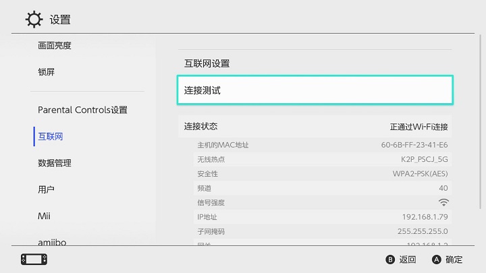Select amiibo in the sidebar

(52, 242)
